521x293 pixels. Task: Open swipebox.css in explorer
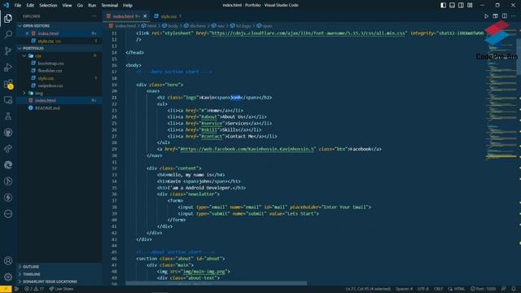50,85
